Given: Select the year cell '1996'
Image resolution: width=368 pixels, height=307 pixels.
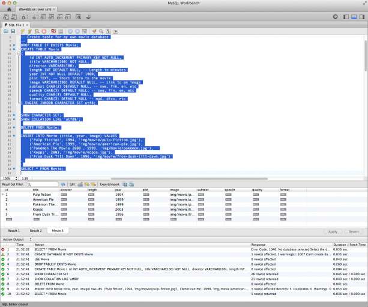Looking at the screenshot, I should [119, 214].
